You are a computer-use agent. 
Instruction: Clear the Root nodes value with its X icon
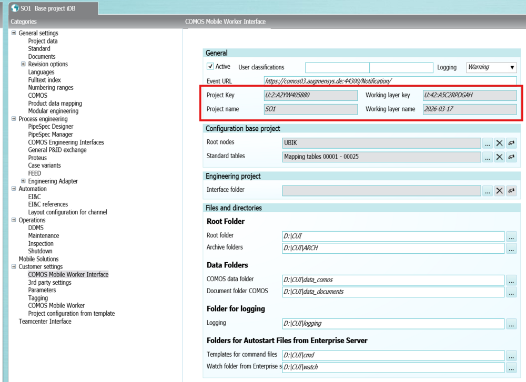point(499,143)
